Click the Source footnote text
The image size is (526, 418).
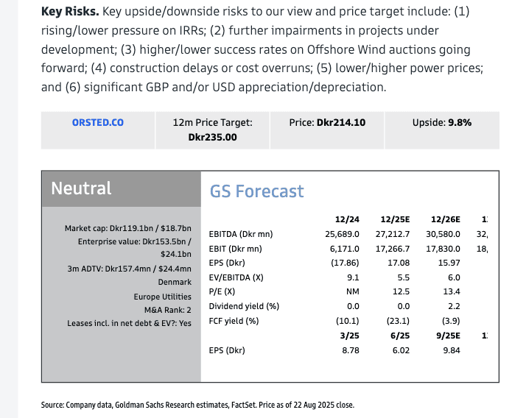[x=198, y=405]
